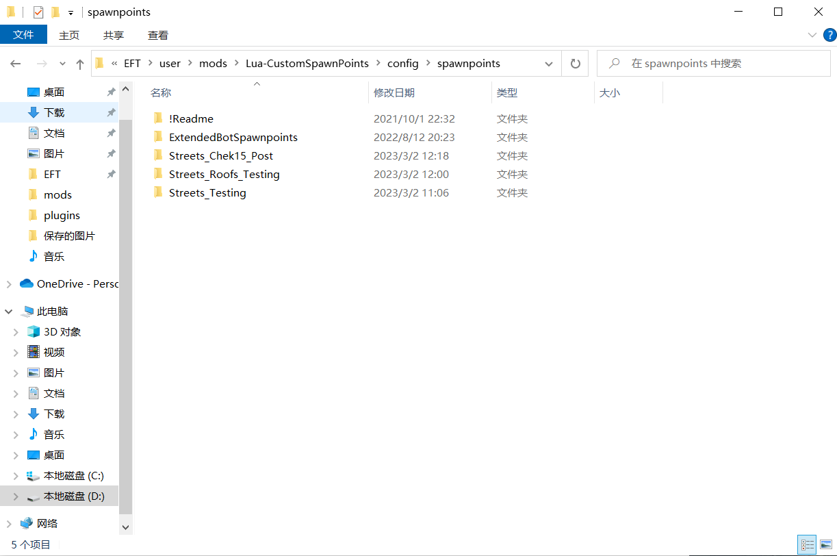Open the address bar history dropdown
Image resolution: width=837 pixels, height=556 pixels.
pos(548,63)
